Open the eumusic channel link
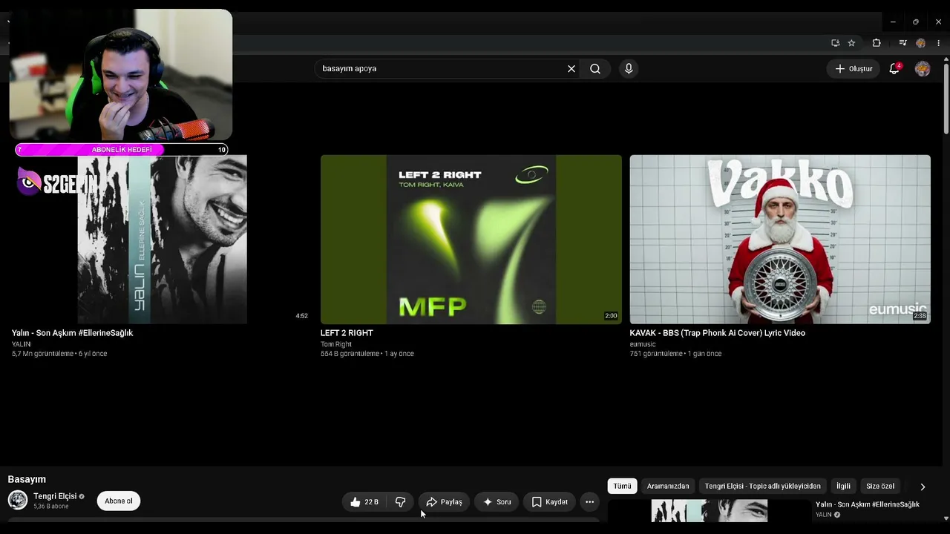Image resolution: width=950 pixels, height=534 pixels. click(x=643, y=344)
